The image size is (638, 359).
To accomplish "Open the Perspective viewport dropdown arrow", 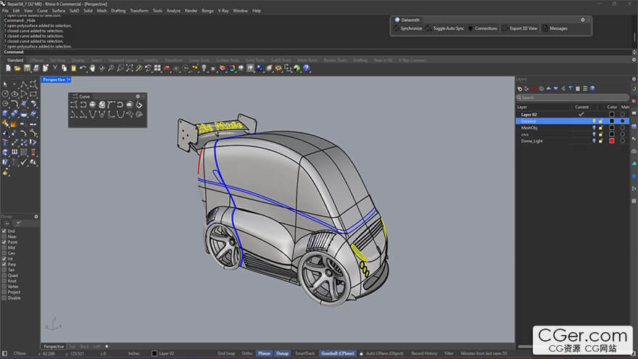I will [69, 80].
